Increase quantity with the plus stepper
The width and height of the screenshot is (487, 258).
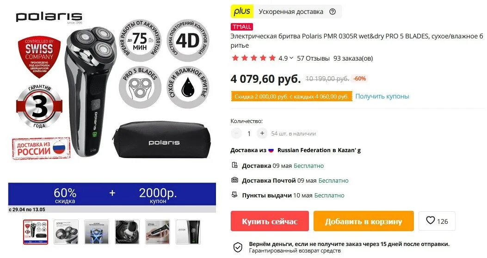(x=262, y=133)
